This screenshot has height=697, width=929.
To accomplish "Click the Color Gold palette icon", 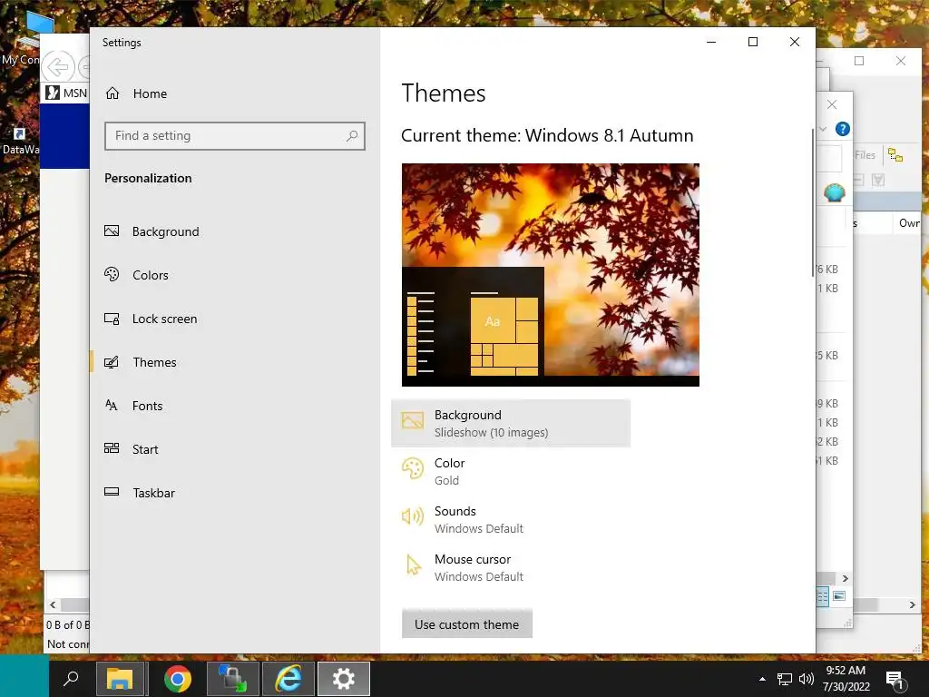I will (413, 469).
